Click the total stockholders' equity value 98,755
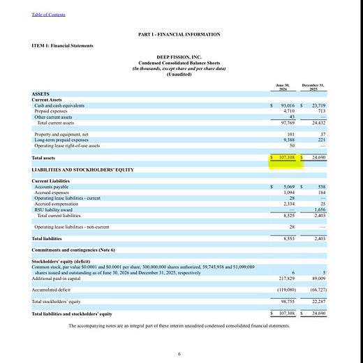363x363 pixels. (288, 302)
